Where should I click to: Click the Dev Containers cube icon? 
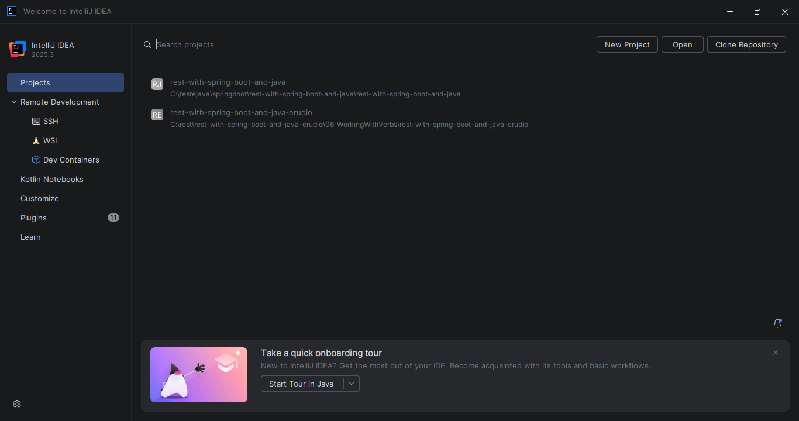(36, 160)
